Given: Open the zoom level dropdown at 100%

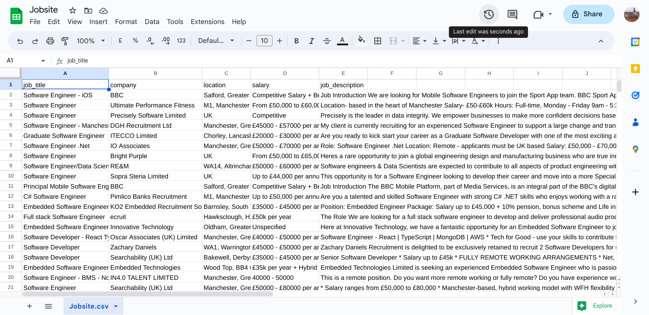Looking at the screenshot, I should coord(91,41).
